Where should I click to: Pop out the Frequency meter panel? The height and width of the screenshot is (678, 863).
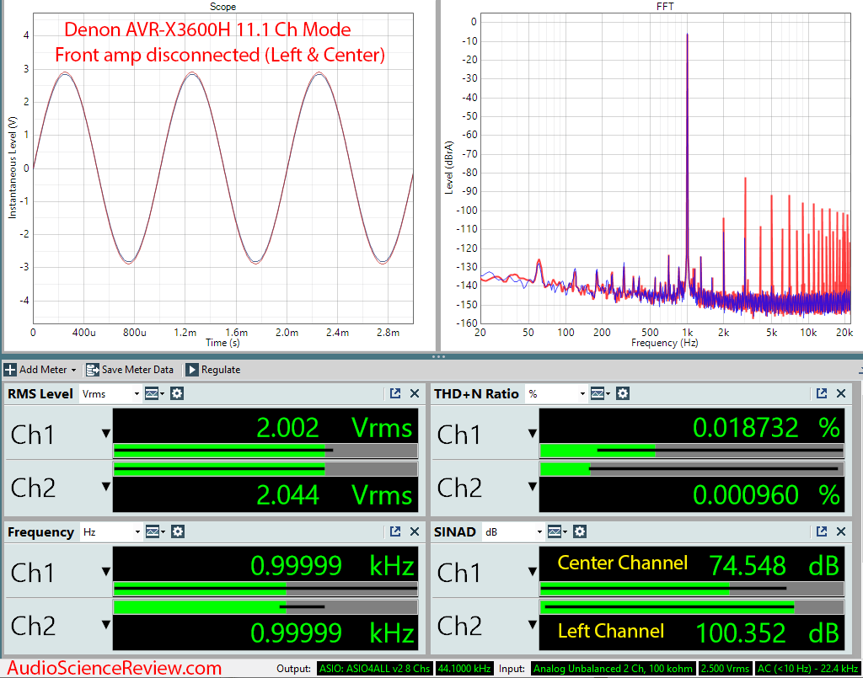(x=394, y=531)
